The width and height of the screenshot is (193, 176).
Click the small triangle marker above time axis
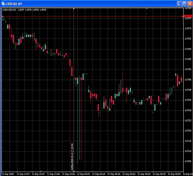coord(41,171)
